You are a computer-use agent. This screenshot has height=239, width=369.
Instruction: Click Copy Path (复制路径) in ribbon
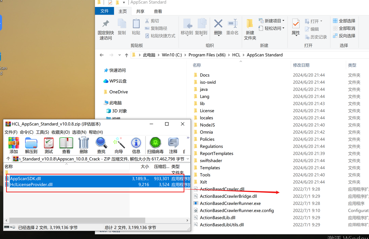pos(156,28)
